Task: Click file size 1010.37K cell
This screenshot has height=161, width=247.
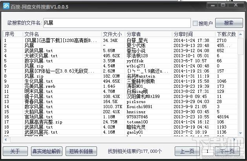Action: pyautogui.click(x=113, y=107)
